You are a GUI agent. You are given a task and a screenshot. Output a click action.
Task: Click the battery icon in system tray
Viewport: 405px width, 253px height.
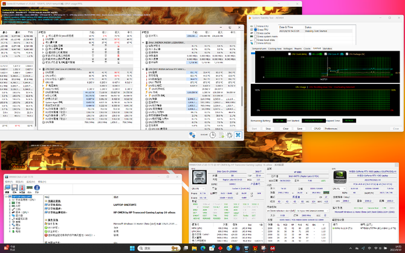click(x=386, y=248)
